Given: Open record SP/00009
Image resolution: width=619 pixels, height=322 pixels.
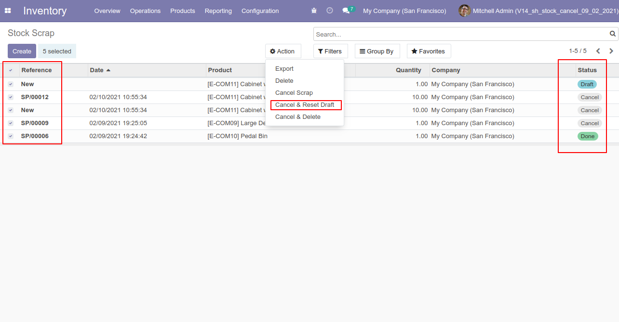Looking at the screenshot, I should tap(35, 123).
